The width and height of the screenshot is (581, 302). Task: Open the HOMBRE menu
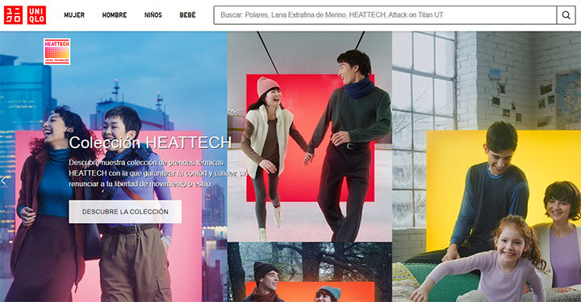pos(114,15)
